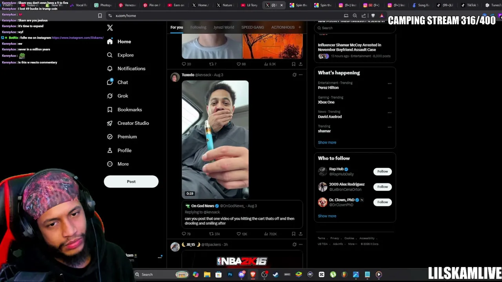Open Grok actions on the Tuxedo post

[295, 75]
